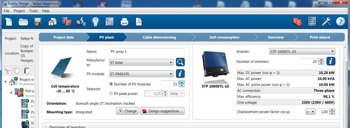Save project using the floppy disk icon
The image size is (350, 128).
coord(38,22)
